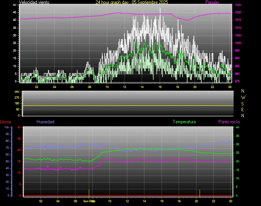Click the "45" value on the wind speed axis
The height and width of the screenshot is (206, 261).
(14, 12)
